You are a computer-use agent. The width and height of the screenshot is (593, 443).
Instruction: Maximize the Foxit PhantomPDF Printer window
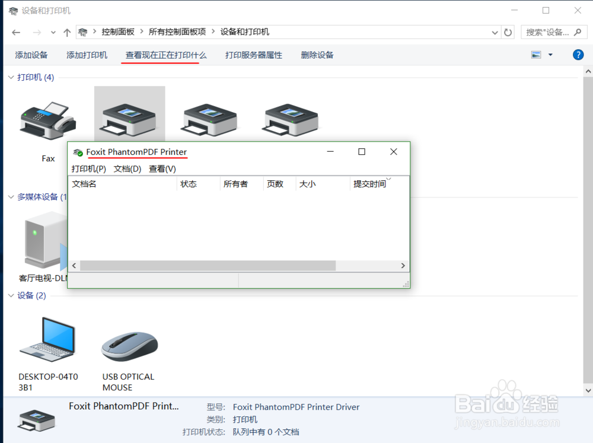[362, 152]
